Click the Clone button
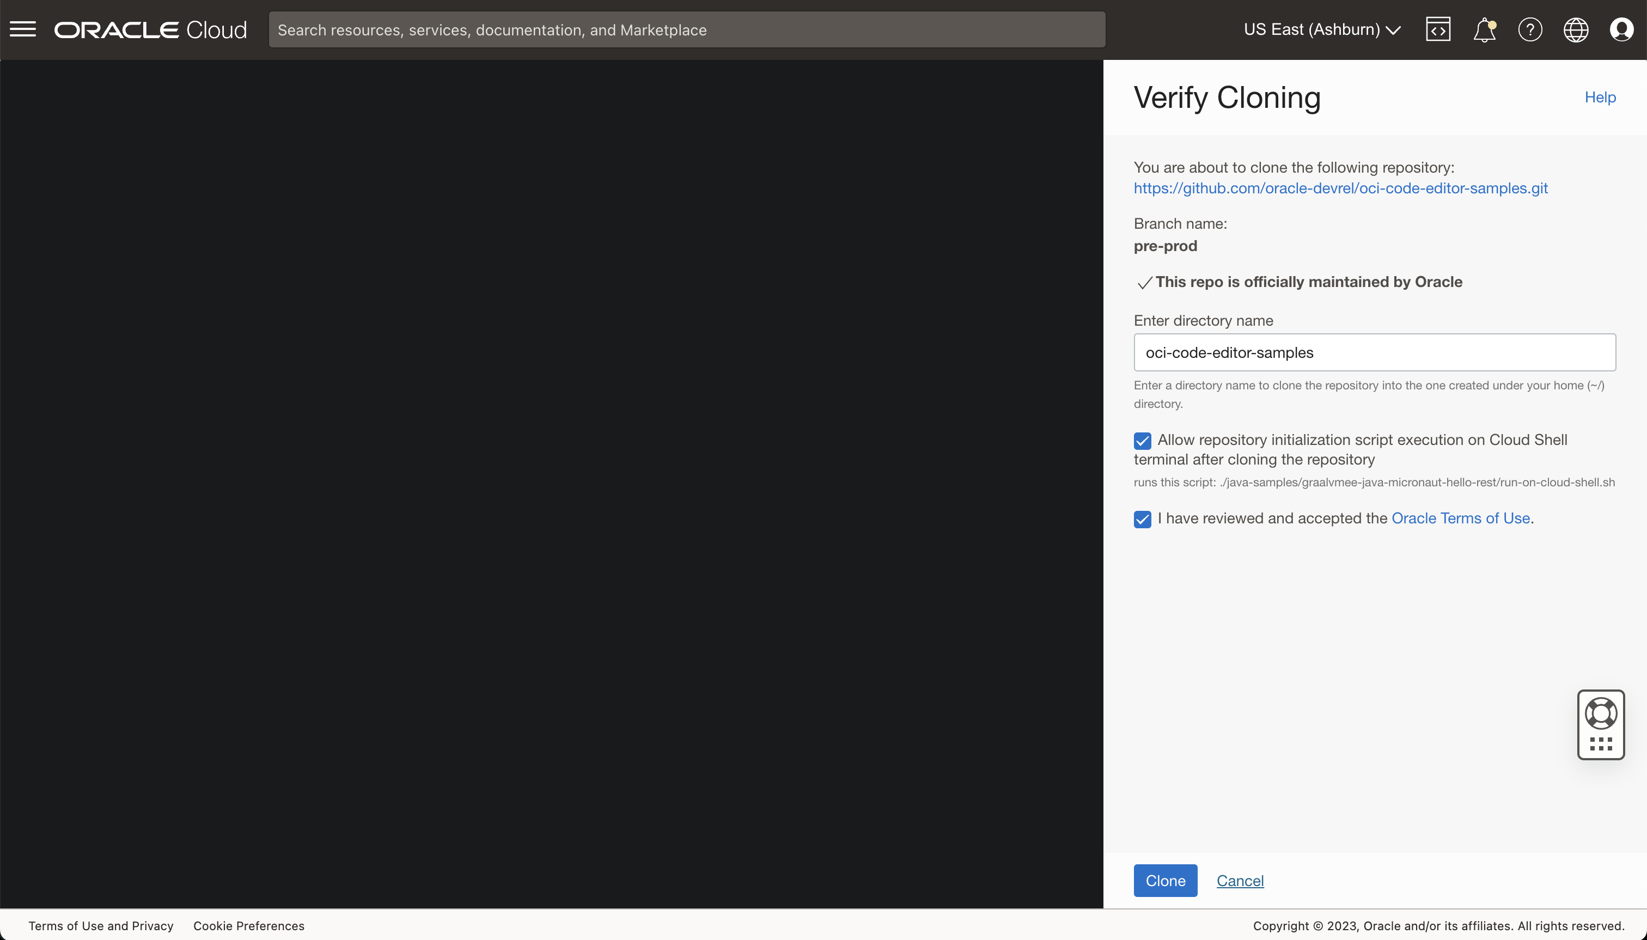The width and height of the screenshot is (1647, 940). (1164, 880)
